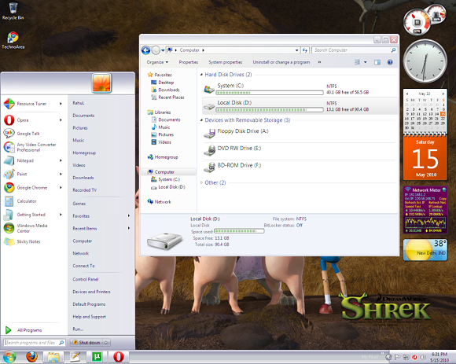
Task: Open Organize dropdown menu
Action: click(157, 62)
